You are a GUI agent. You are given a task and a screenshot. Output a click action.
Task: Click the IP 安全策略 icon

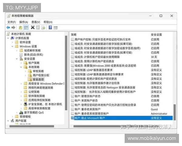(25, 104)
